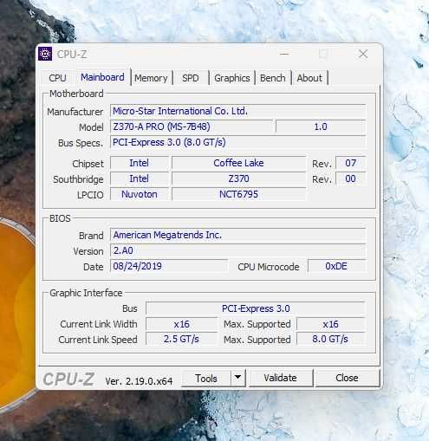Click LPCIO model NCT6795 field
The height and width of the screenshot is (441, 429).
pos(238,194)
